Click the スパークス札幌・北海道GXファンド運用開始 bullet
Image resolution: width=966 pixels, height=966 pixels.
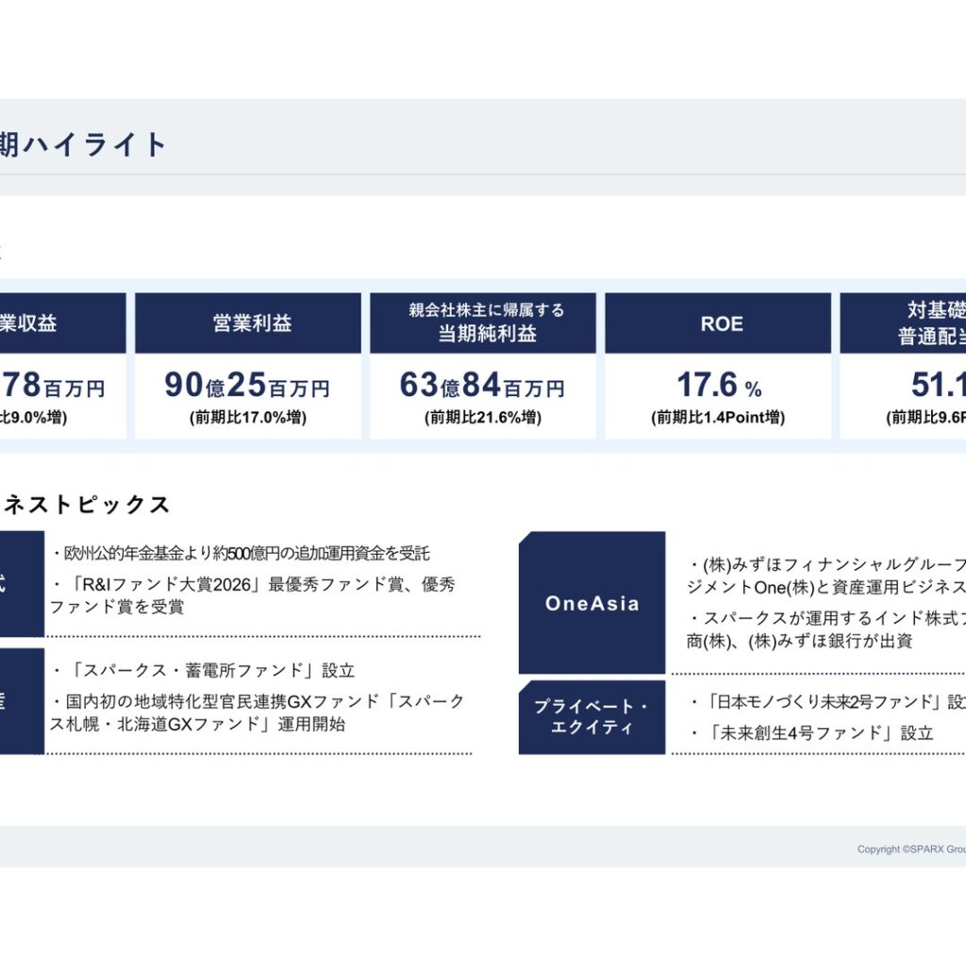(x=258, y=712)
